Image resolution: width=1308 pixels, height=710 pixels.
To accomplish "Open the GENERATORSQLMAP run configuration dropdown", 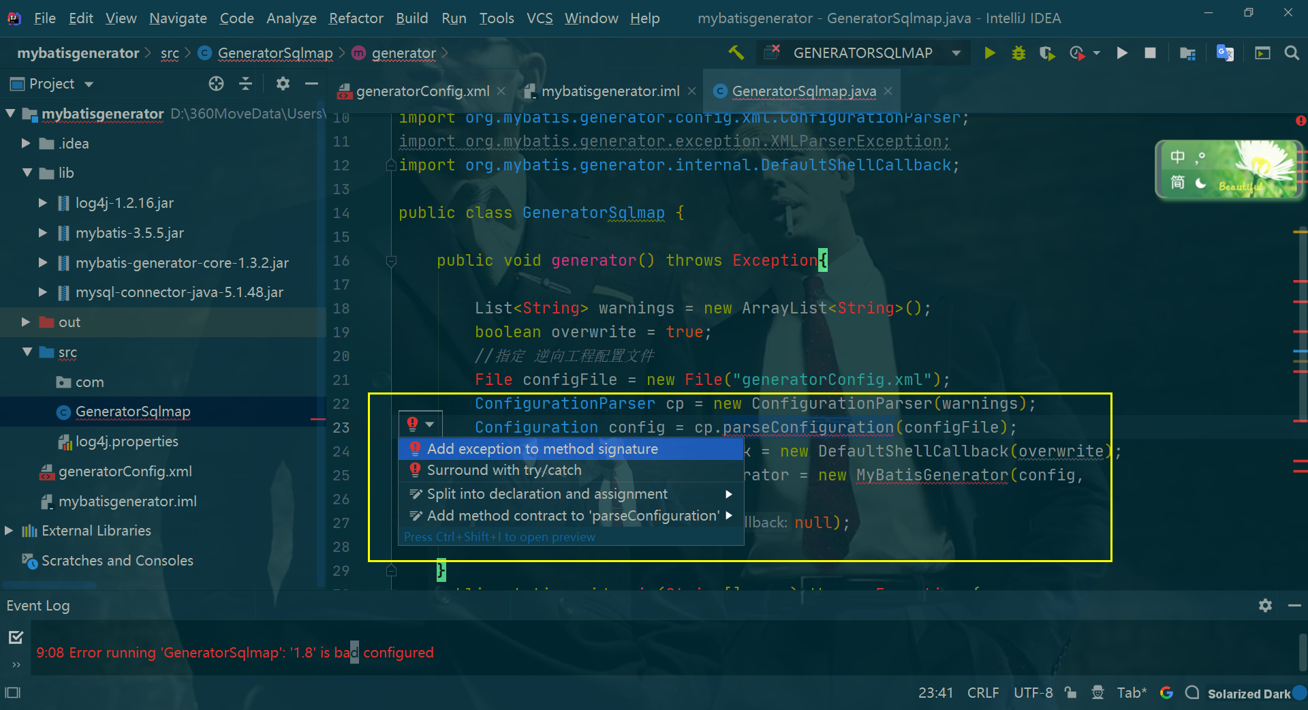I will (x=956, y=52).
